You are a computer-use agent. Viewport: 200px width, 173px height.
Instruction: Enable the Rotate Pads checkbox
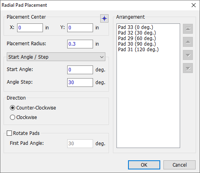tap(9, 133)
